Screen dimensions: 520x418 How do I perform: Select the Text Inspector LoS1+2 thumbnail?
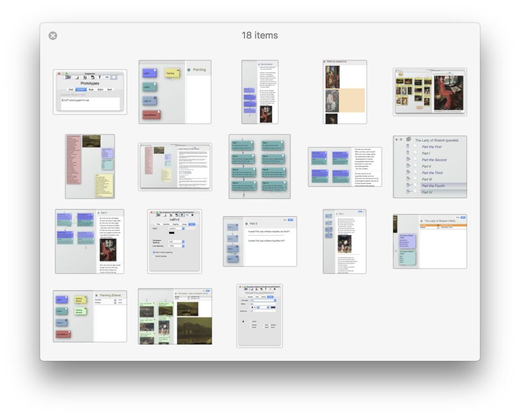(175, 241)
